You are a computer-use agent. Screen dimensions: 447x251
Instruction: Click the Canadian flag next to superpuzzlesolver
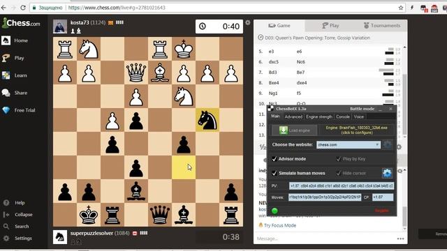point(135,234)
